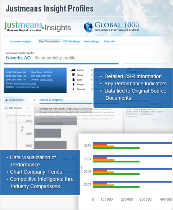
Task: Click the Global 1000 title text
Action: click(x=117, y=25)
